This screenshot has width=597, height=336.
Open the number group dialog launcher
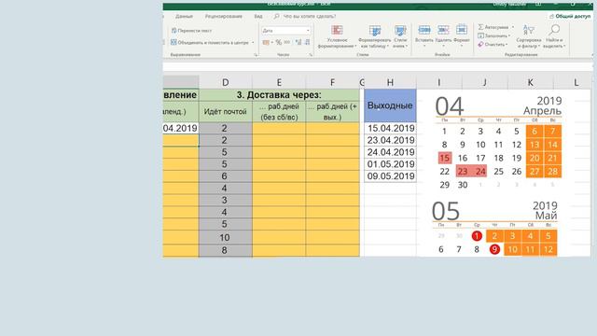311,55
